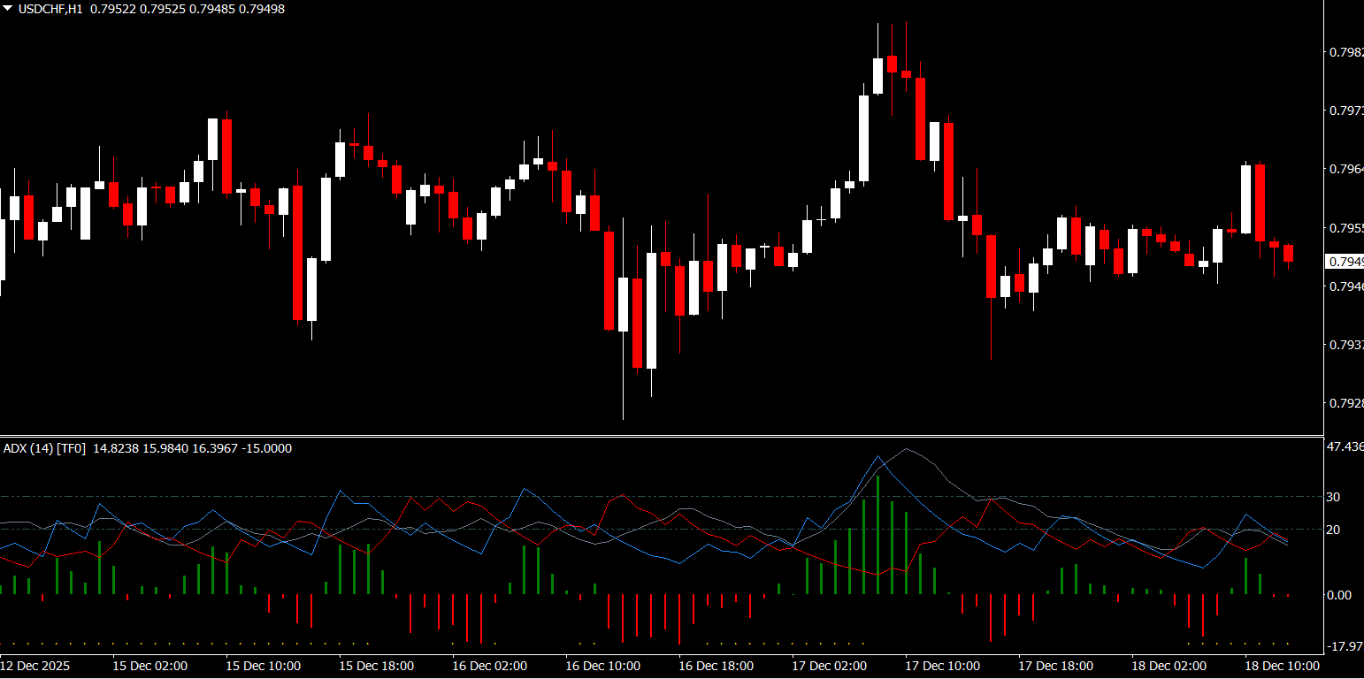Viewport: 1364px width, 679px height.
Task: Select the 12 Dec 2025 date label
Action: [35, 666]
